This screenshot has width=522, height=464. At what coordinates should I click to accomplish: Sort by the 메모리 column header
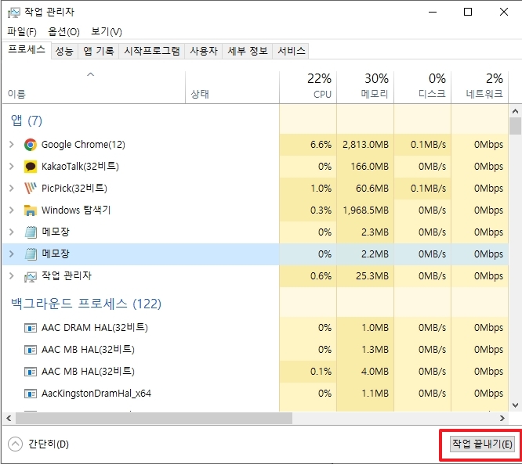coord(365,87)
